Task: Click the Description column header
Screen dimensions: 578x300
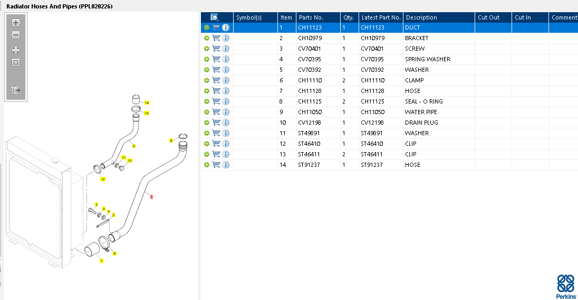Action: tap(421, 17)
